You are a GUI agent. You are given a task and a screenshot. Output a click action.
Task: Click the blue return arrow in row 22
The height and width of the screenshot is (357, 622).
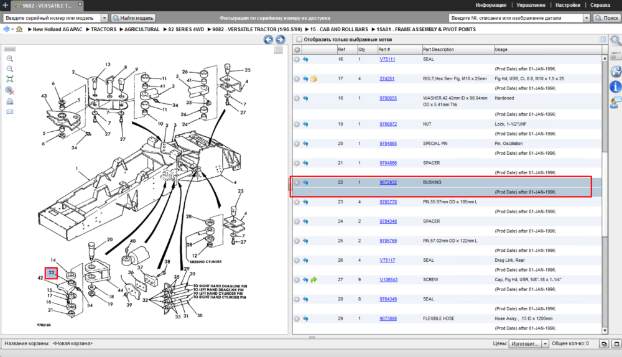305,183
